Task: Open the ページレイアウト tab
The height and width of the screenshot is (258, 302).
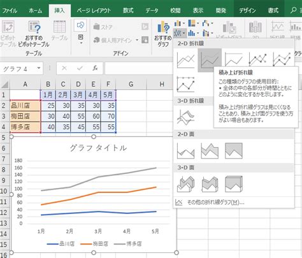Action: (x=94, y=10)
